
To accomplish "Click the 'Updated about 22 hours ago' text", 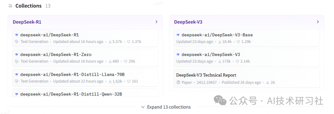I will pyautogui.click(x=78, y=81).
